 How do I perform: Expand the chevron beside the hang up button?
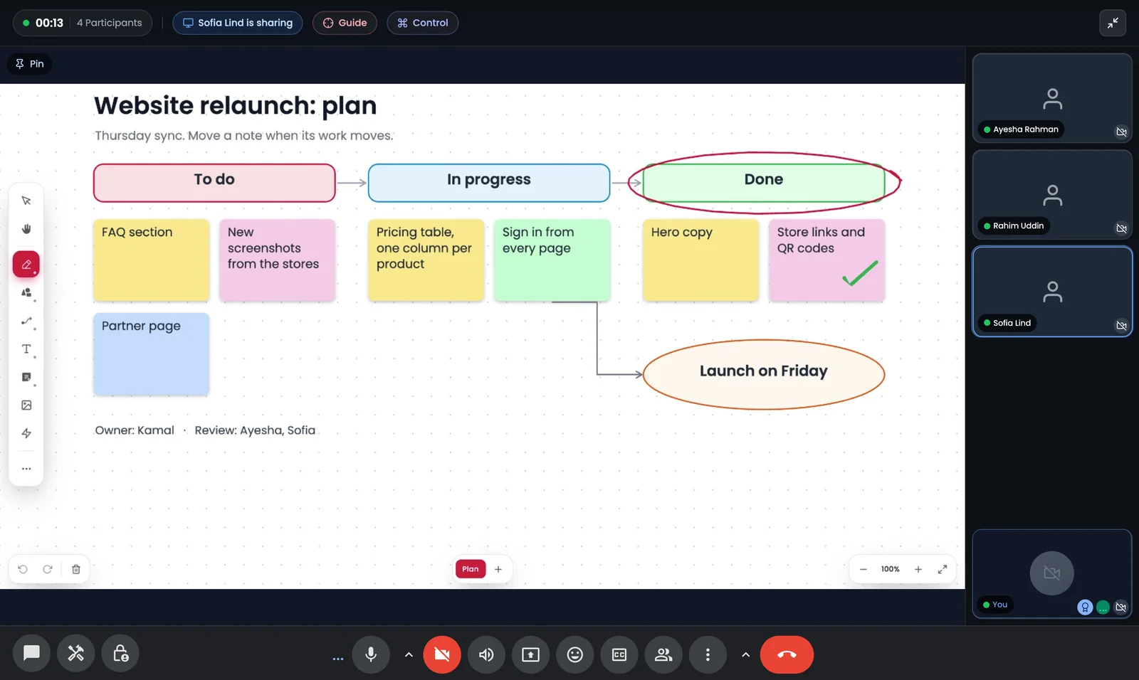(745, 654)
